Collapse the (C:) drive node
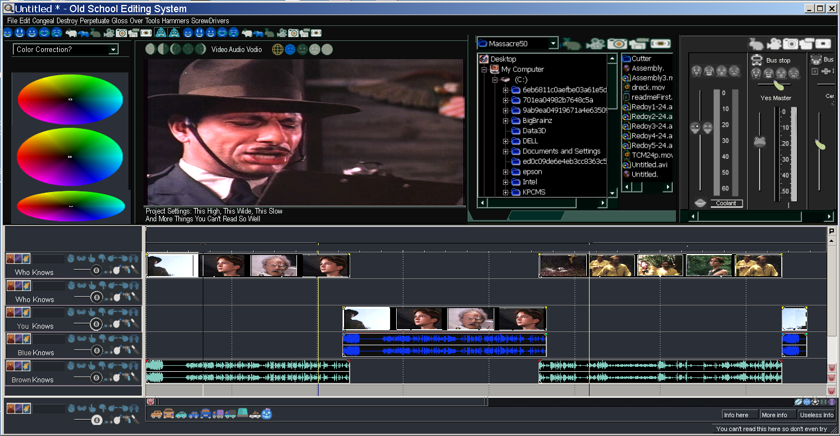 click(x=495, y=80)
